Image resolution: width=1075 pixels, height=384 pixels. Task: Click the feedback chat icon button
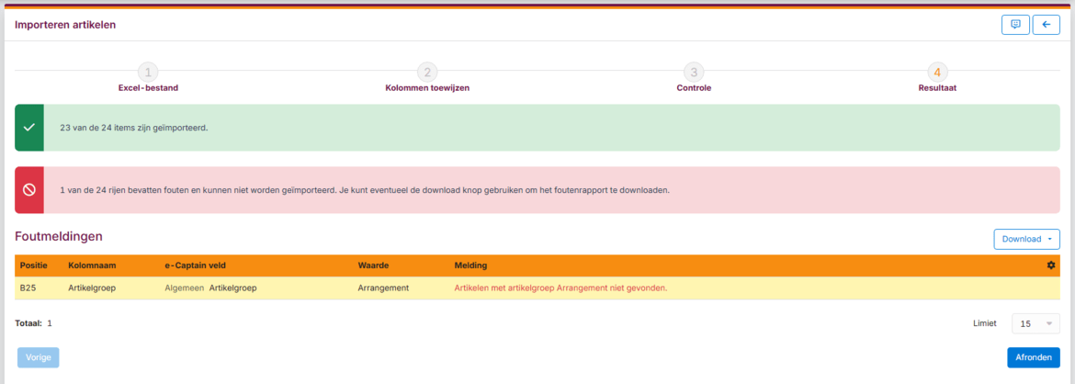coord(1015,25)
